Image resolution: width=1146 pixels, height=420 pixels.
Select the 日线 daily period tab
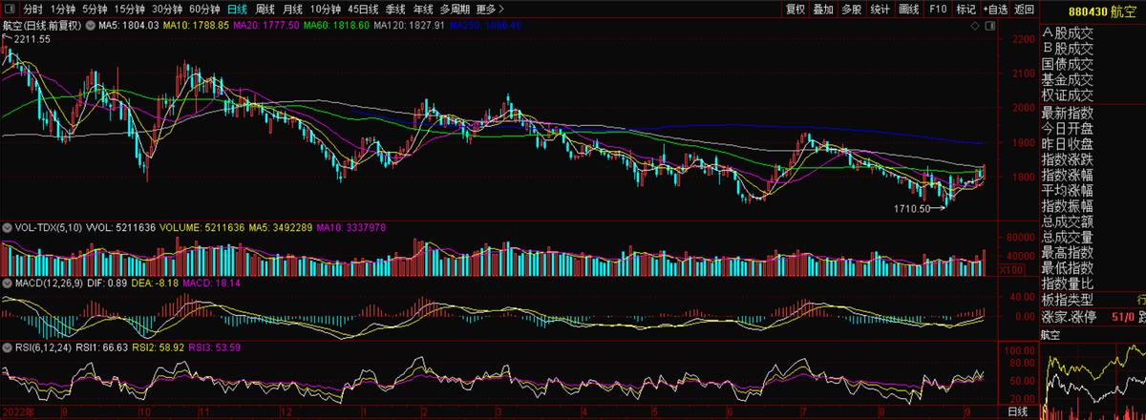coord(237,9)
